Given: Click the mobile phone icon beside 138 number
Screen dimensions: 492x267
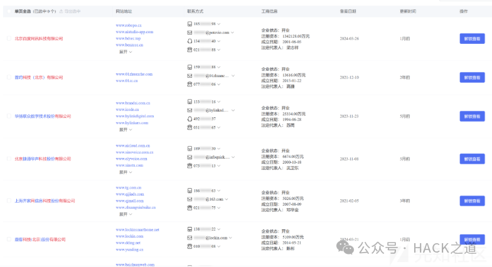Looking at the screenshot, I should pos(190,229).
